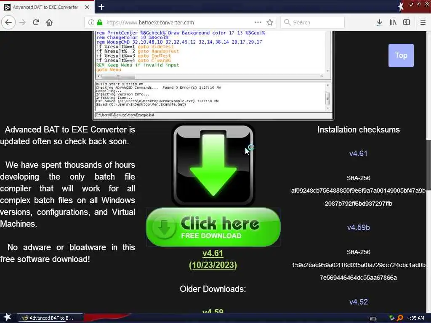The image size is (431, 323).
Task: Click the forward navigation arrow
Action: (23, 22)
